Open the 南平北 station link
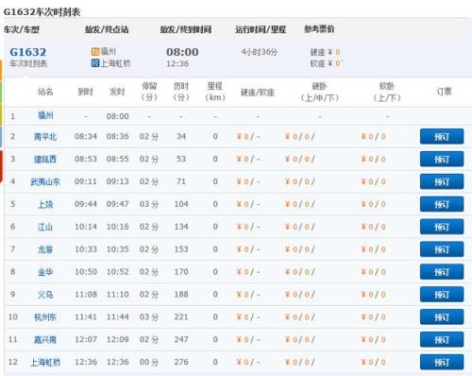The height and width of the screenshot is (376, 472). (x=45, y=136)
